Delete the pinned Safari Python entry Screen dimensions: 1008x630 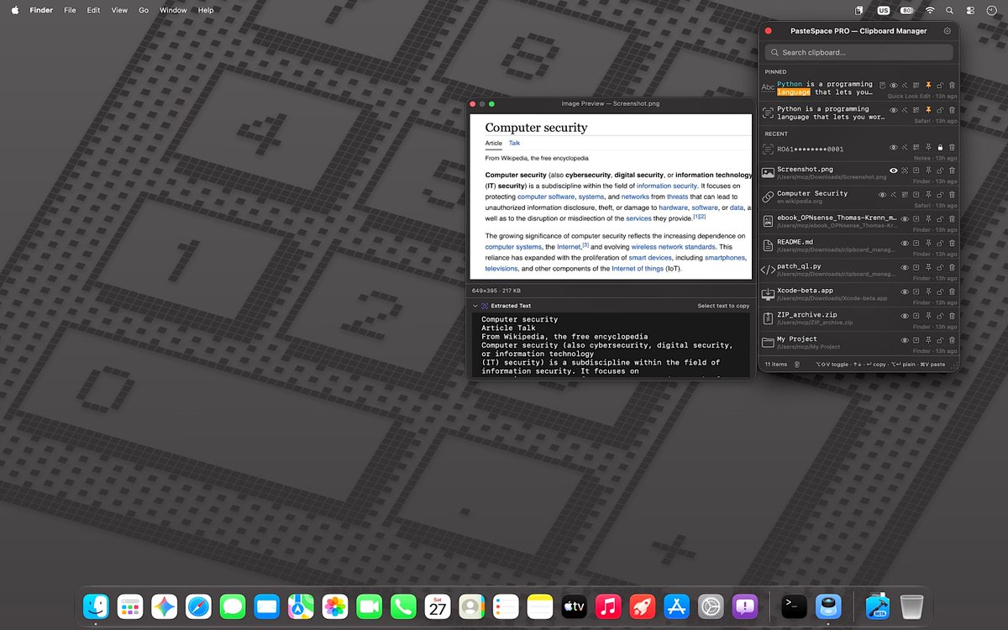[952, 109]
